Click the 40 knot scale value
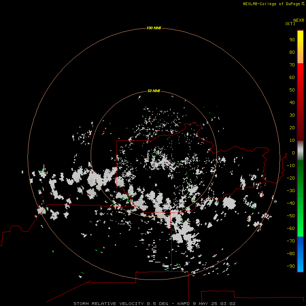This screenshot has width=306, height=306. (x=292, y=102)
